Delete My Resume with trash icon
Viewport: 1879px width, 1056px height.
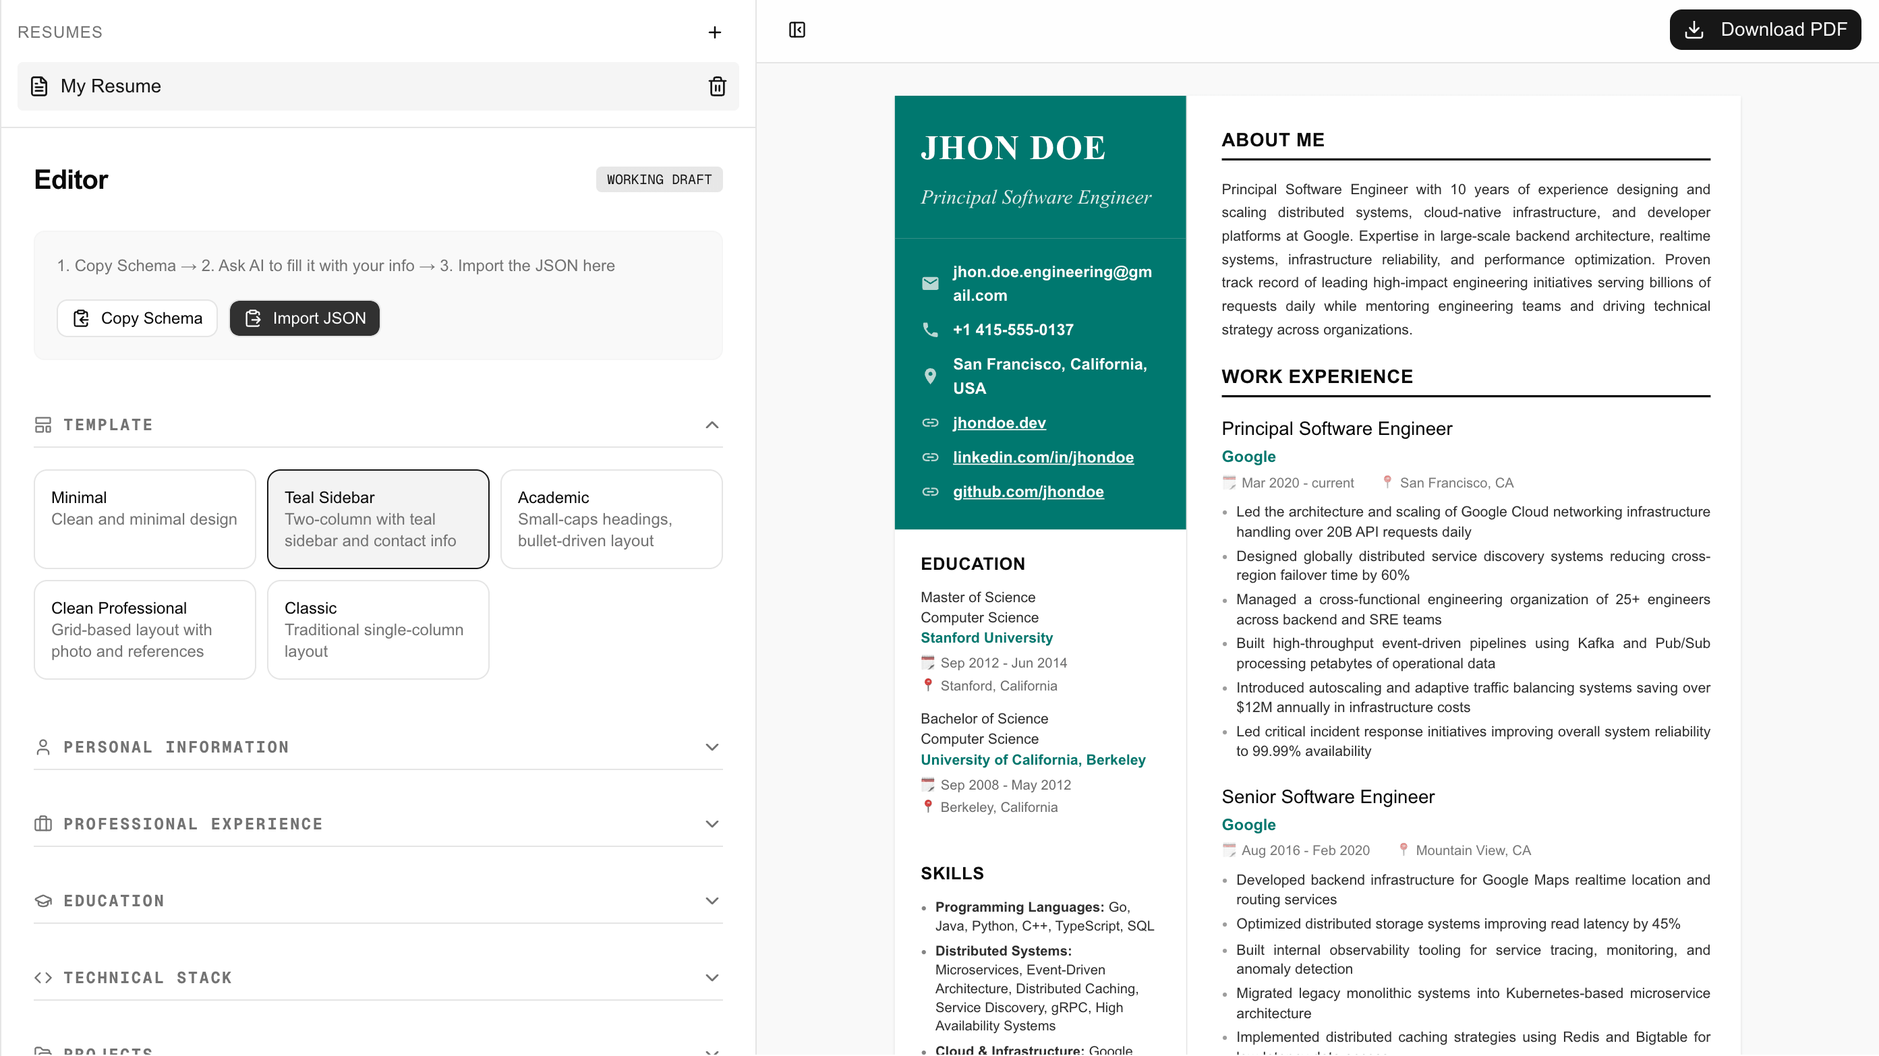[x=717, y=86]
